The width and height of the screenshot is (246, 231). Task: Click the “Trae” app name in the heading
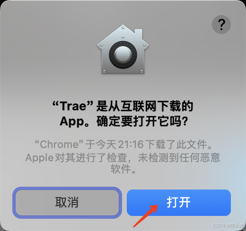[73, 106]
